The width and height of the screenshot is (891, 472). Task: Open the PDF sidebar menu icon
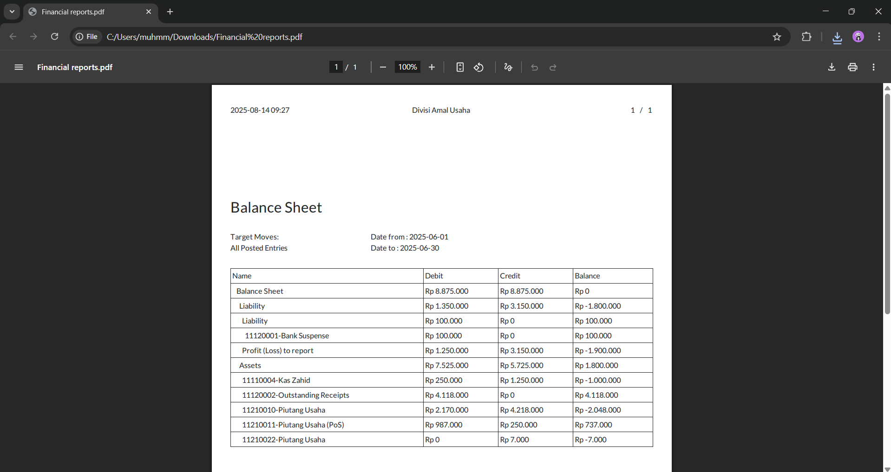[19, 67]
